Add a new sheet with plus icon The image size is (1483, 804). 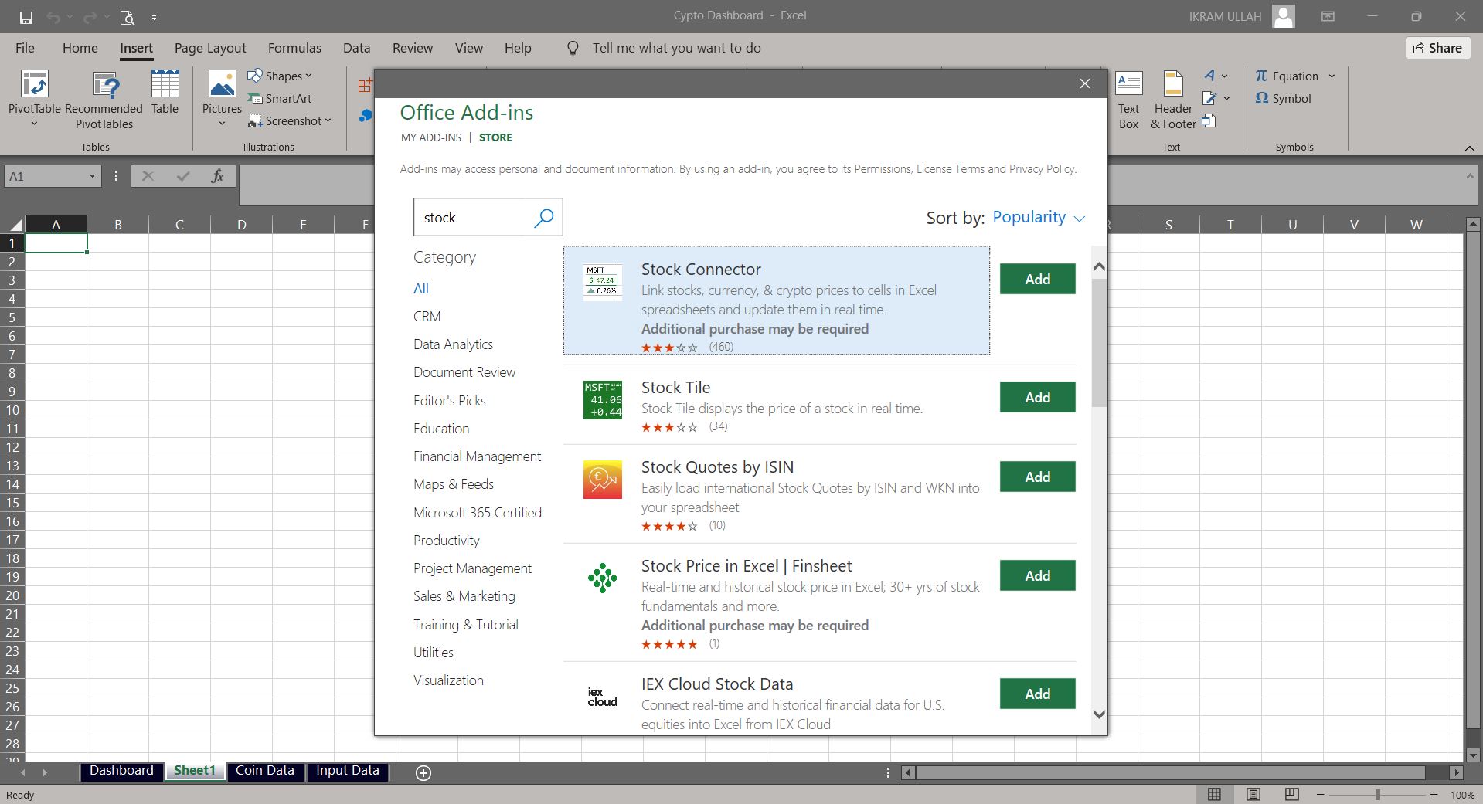click(x=423, y=772)
